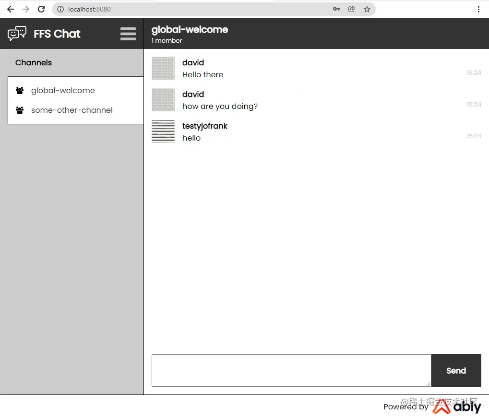Click the testyjofrank username
This screenshot has width=489, height=418.
[x=204, y=126]
